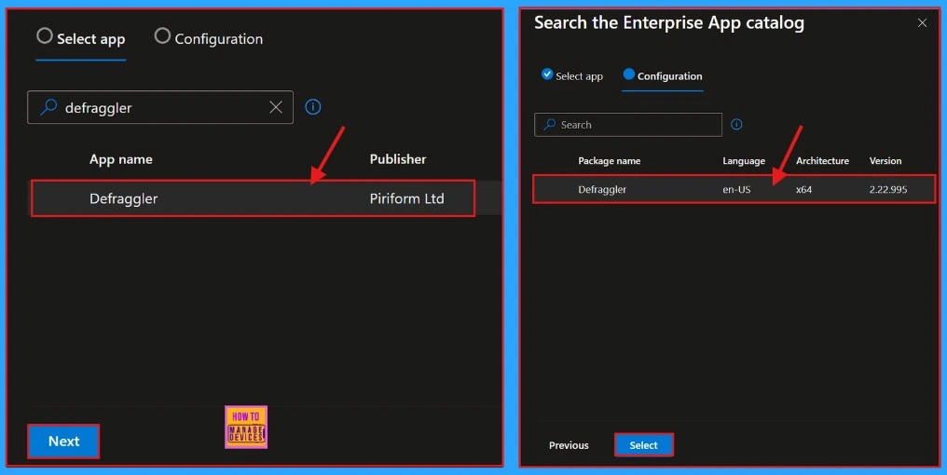The width and height of the screenshot is (947, 475).
Task: Open the Select app tab in left panel
Action: point(81,38)
